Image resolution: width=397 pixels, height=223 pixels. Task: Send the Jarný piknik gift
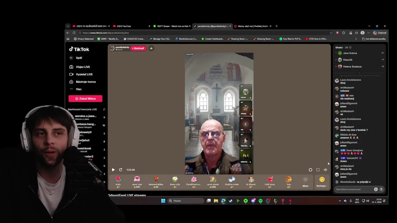[x=213, y=182]
